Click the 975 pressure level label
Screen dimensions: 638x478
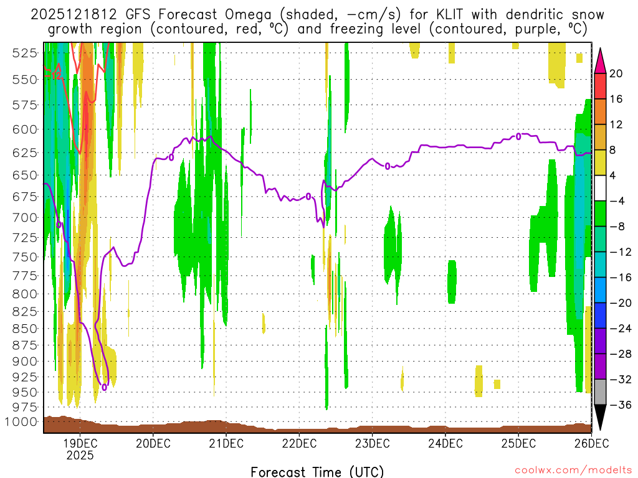(25, 407)
